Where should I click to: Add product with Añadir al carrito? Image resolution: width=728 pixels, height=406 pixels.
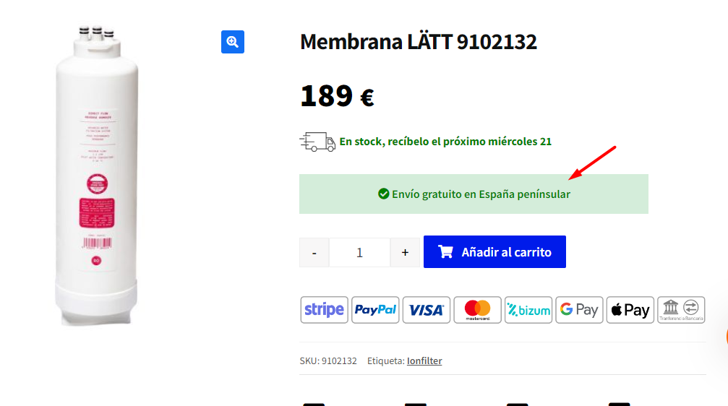[494, 252]
